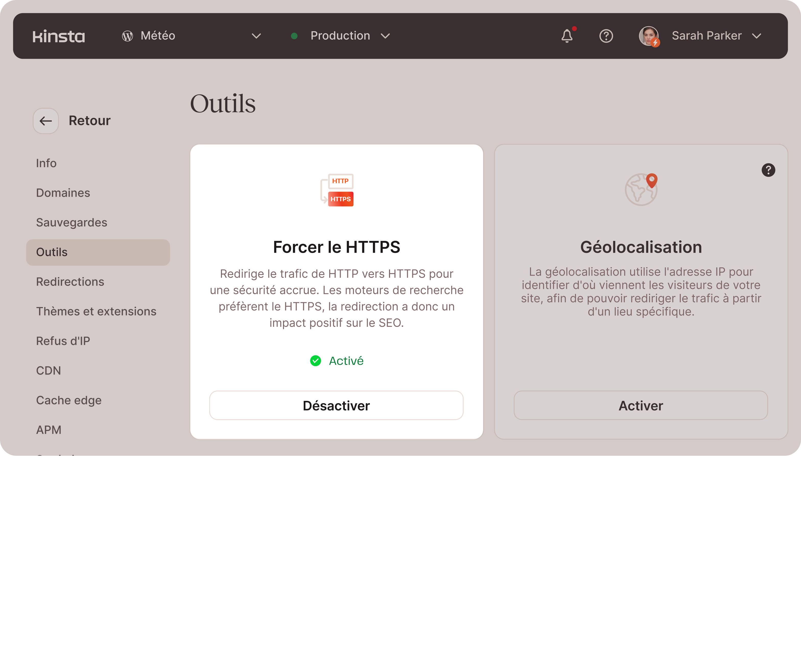The height and width of the screenshot is (654, 801).
Task: Open the notifications bell
Action: [567, 36]
